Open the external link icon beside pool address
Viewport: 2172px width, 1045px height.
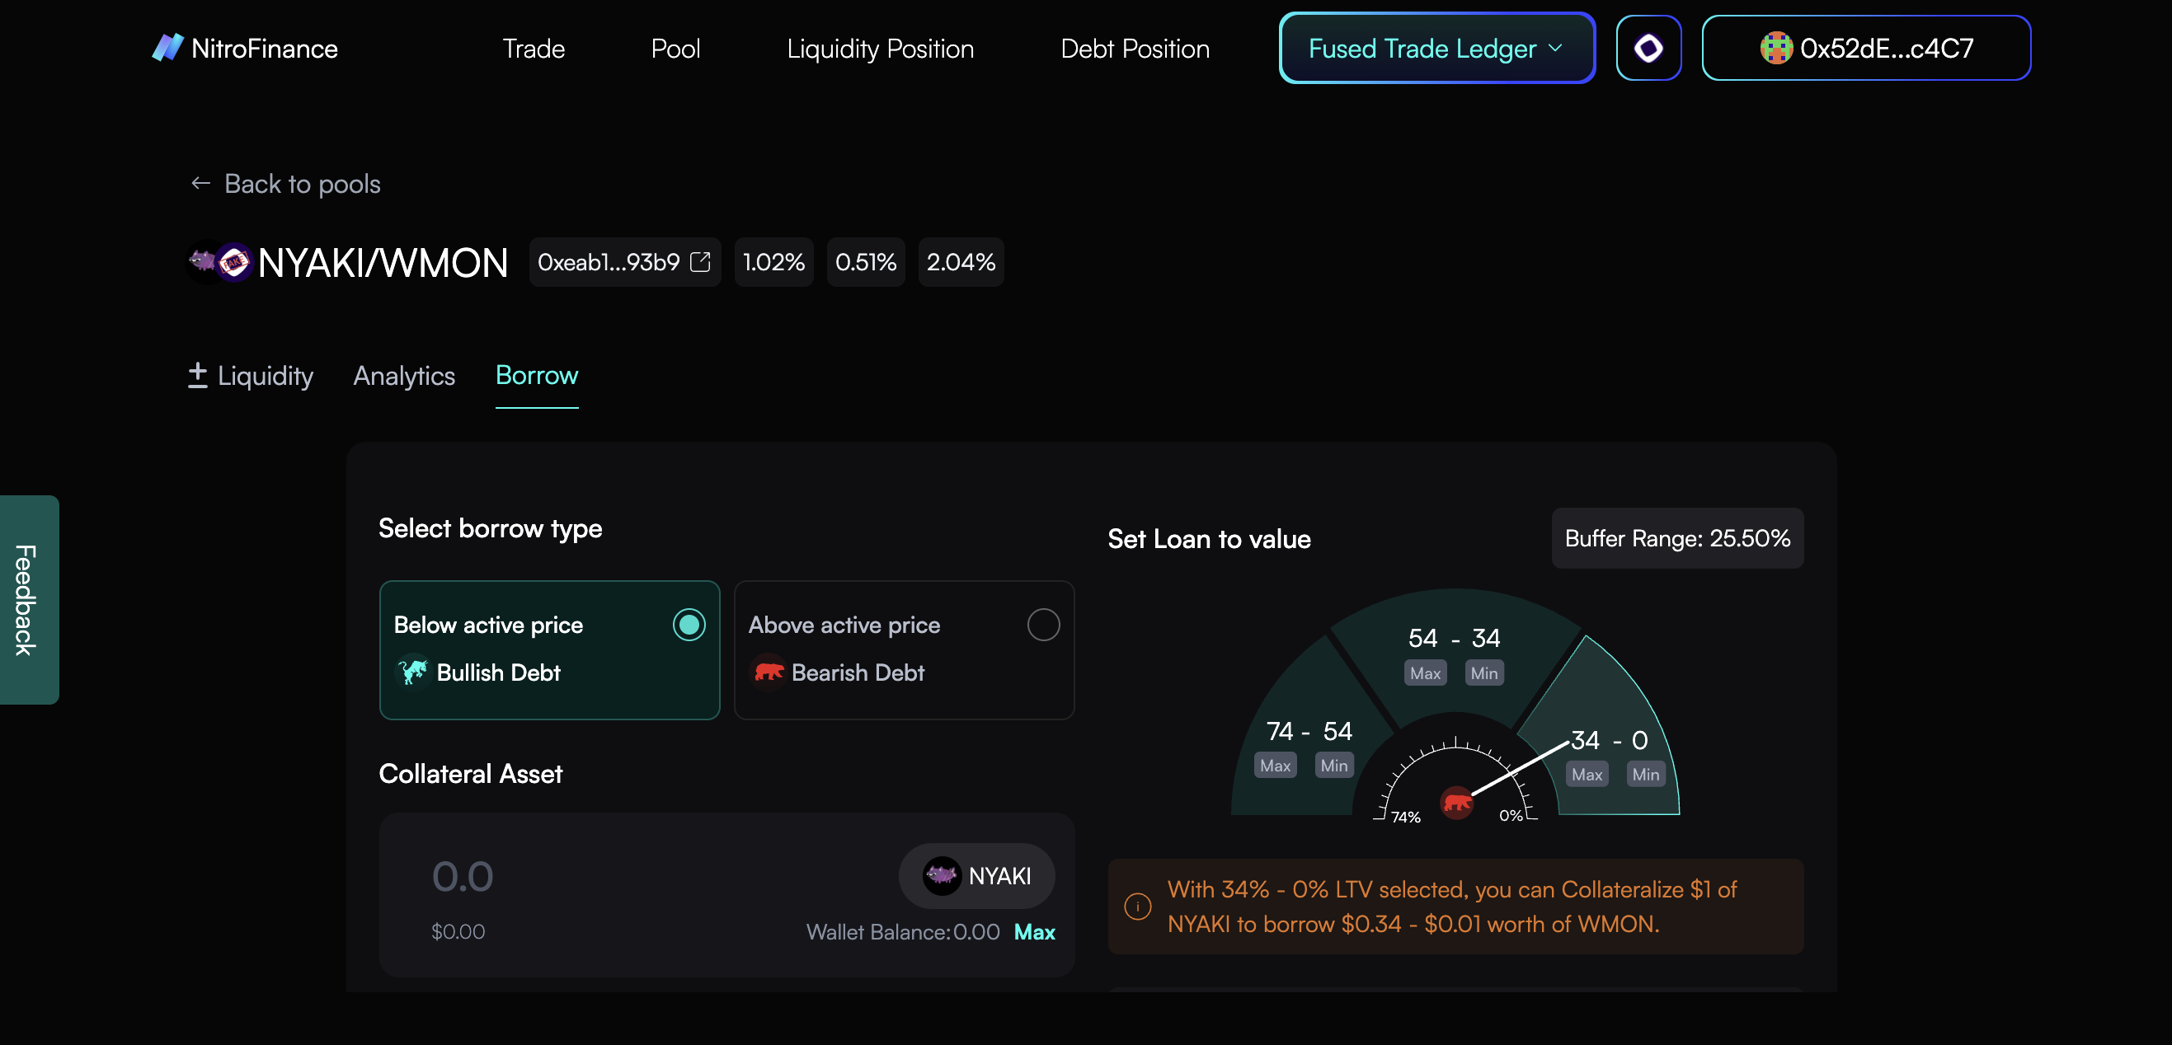pos(700,262)
